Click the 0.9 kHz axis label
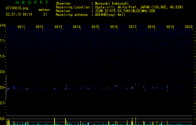This screenshot has height=125, width=196. pyautogui.click(x=2, y=72)
